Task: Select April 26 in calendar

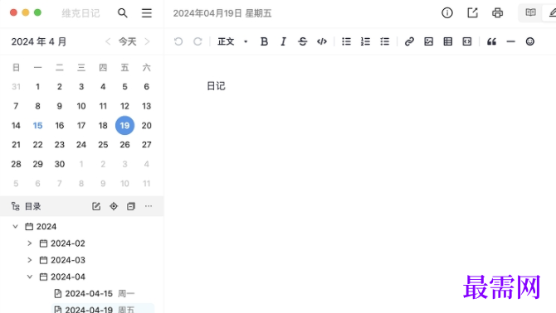Action: click(x=124, y=145)
